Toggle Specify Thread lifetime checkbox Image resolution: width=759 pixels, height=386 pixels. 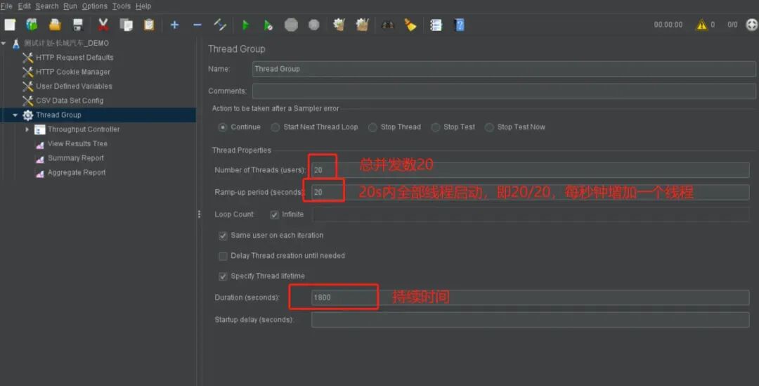tap(223, 276)
